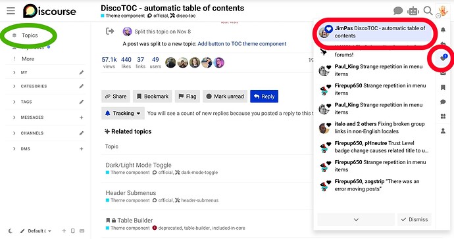Edit the TAGS section with pencil icon
The image size is (454, 239).
pos(82,102)
